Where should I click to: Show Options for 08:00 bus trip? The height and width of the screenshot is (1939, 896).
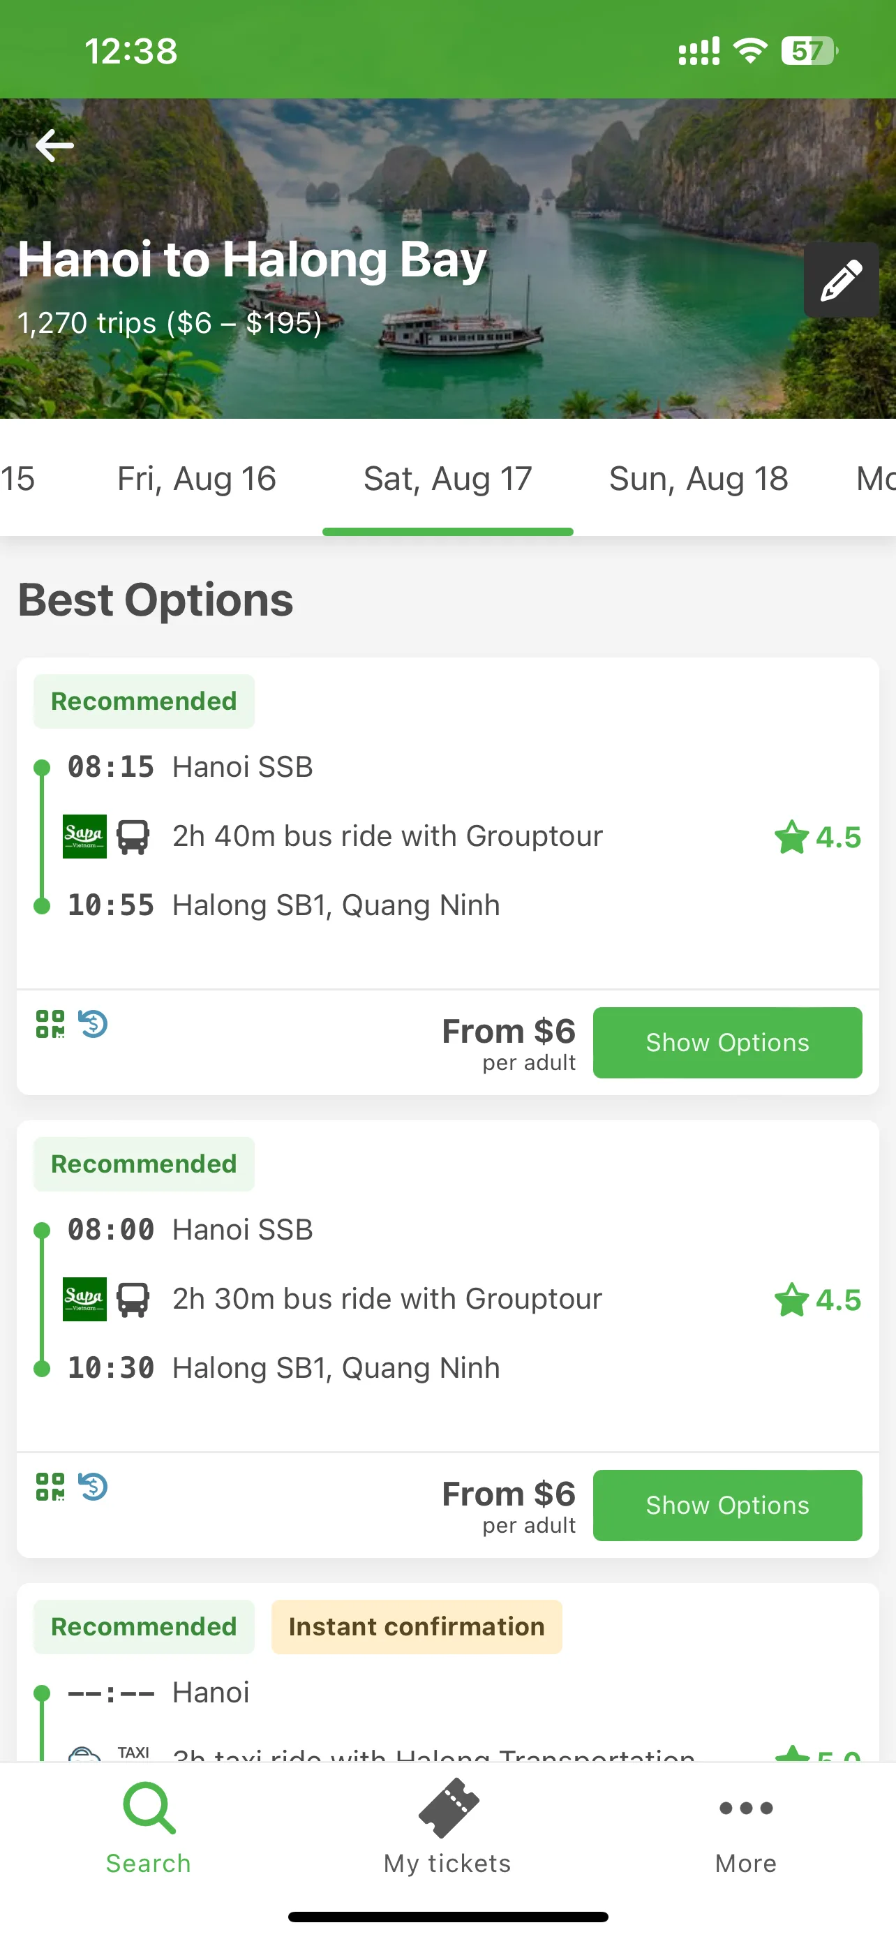tap(728, 1506)
